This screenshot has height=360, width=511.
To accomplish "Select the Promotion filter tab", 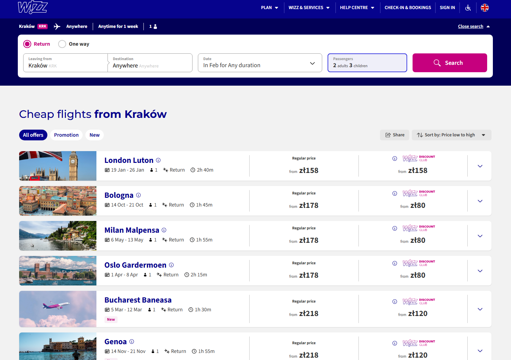I will pos(67,135).
